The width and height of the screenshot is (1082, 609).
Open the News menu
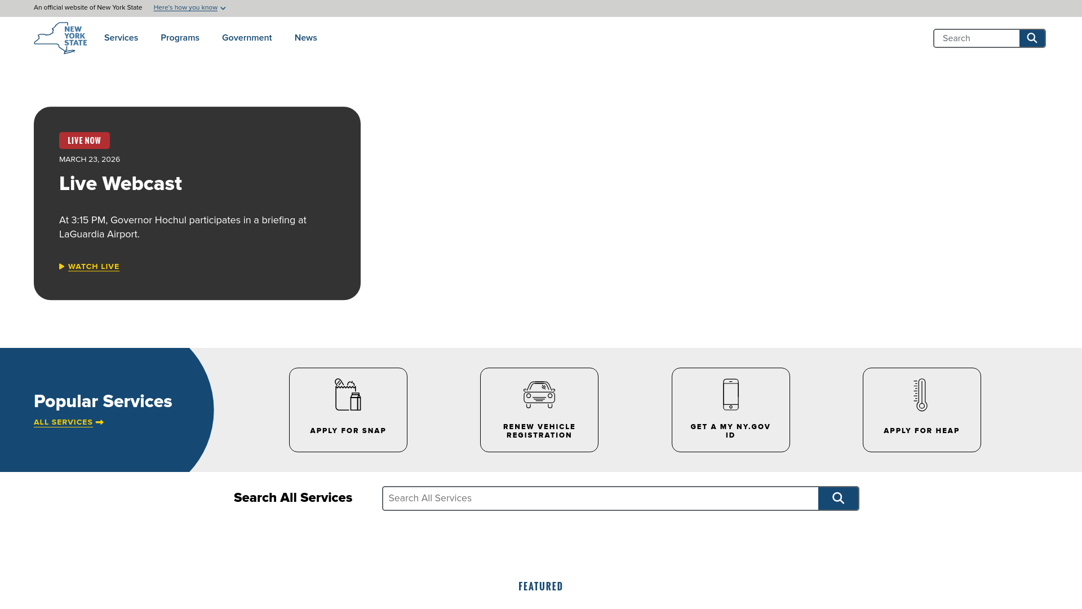click(306, 38)
